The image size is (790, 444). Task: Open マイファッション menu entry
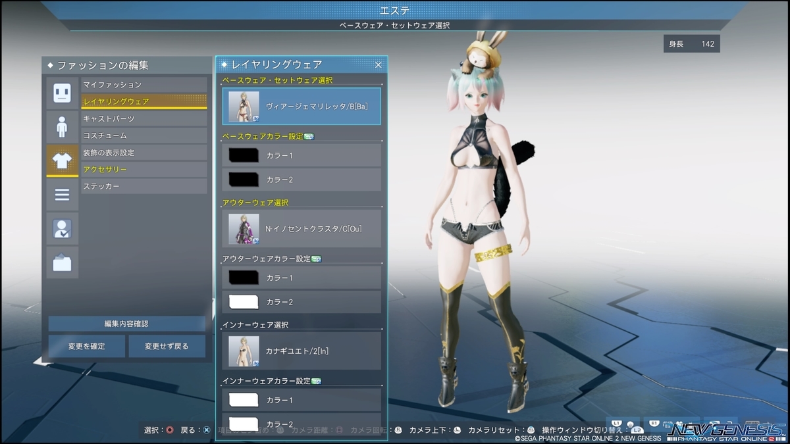pyautogui.click(x=144, y=85)
